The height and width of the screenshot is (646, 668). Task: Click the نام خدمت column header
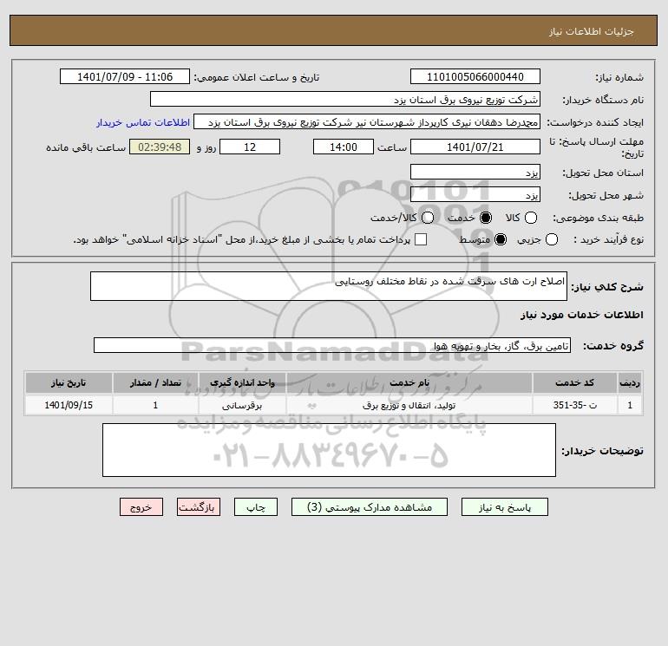409,382
